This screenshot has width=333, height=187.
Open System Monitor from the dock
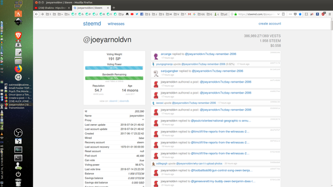pos(18,150)
